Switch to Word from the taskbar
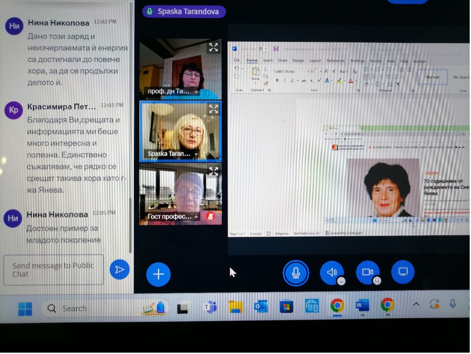The image size is (471, 354). (x=362, y=306)
